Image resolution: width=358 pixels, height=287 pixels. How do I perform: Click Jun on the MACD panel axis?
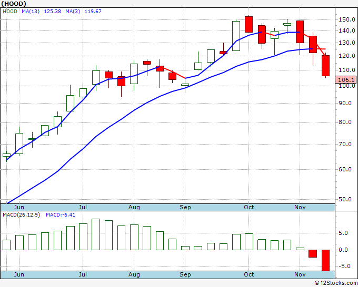19,274
